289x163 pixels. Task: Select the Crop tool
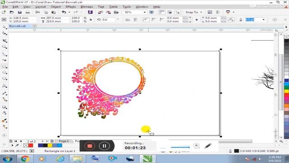pyautogui.click(x=5, y=40)
